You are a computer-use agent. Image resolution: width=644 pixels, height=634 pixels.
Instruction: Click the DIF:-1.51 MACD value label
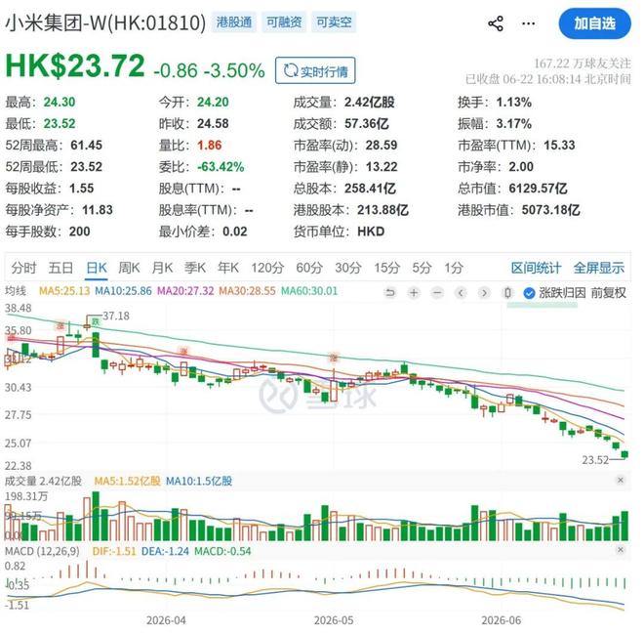[114, 551]
